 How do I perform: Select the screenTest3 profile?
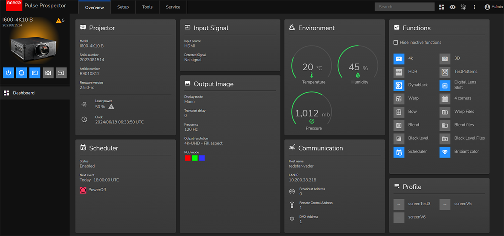click(x=399, y=204)
